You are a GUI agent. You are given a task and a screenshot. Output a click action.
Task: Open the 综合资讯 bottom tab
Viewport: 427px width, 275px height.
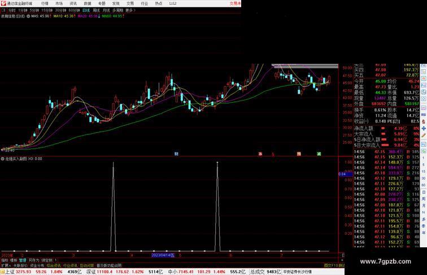tap(54, 265)
